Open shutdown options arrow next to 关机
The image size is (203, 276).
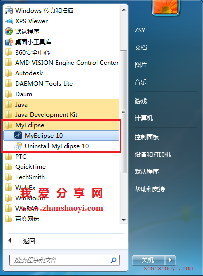pos(170,260)
